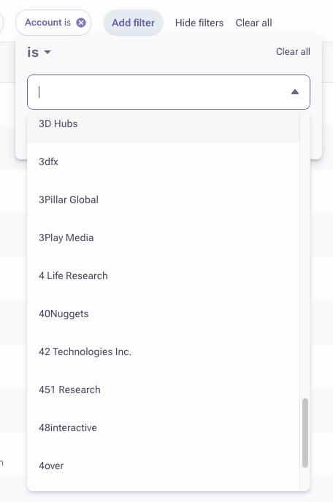Click the Add filter button
Viewport: 333px width, 502px height.
tap(133, 23)
